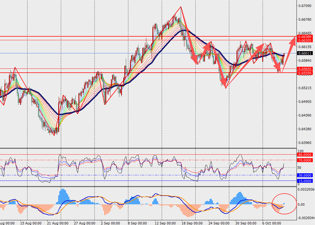Viewport: 315px width, 225px height.
Task: Click the red 85.0000 oscillator level label
Action: pyautogui.click(x=305, y=155)
